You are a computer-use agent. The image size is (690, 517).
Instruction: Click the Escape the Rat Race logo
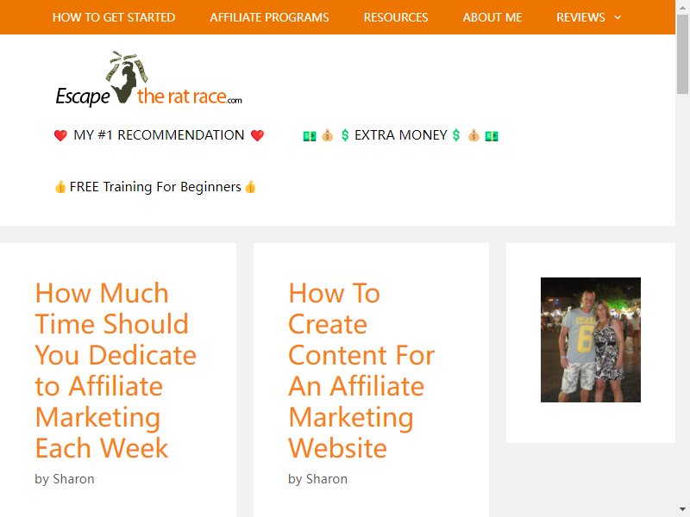148,79
